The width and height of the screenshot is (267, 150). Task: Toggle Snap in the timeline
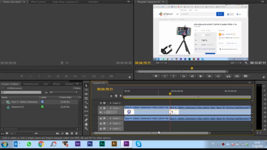(x=111, y=96)
